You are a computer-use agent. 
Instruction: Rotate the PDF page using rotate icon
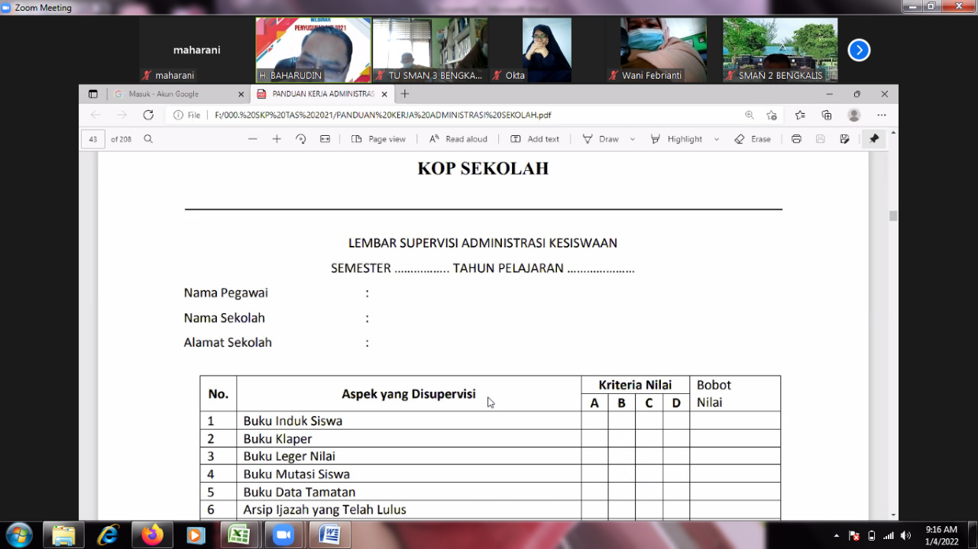(x=301, y=139)
